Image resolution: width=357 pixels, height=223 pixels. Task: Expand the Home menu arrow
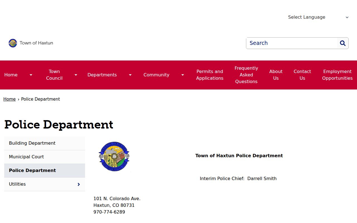point(31,75)
